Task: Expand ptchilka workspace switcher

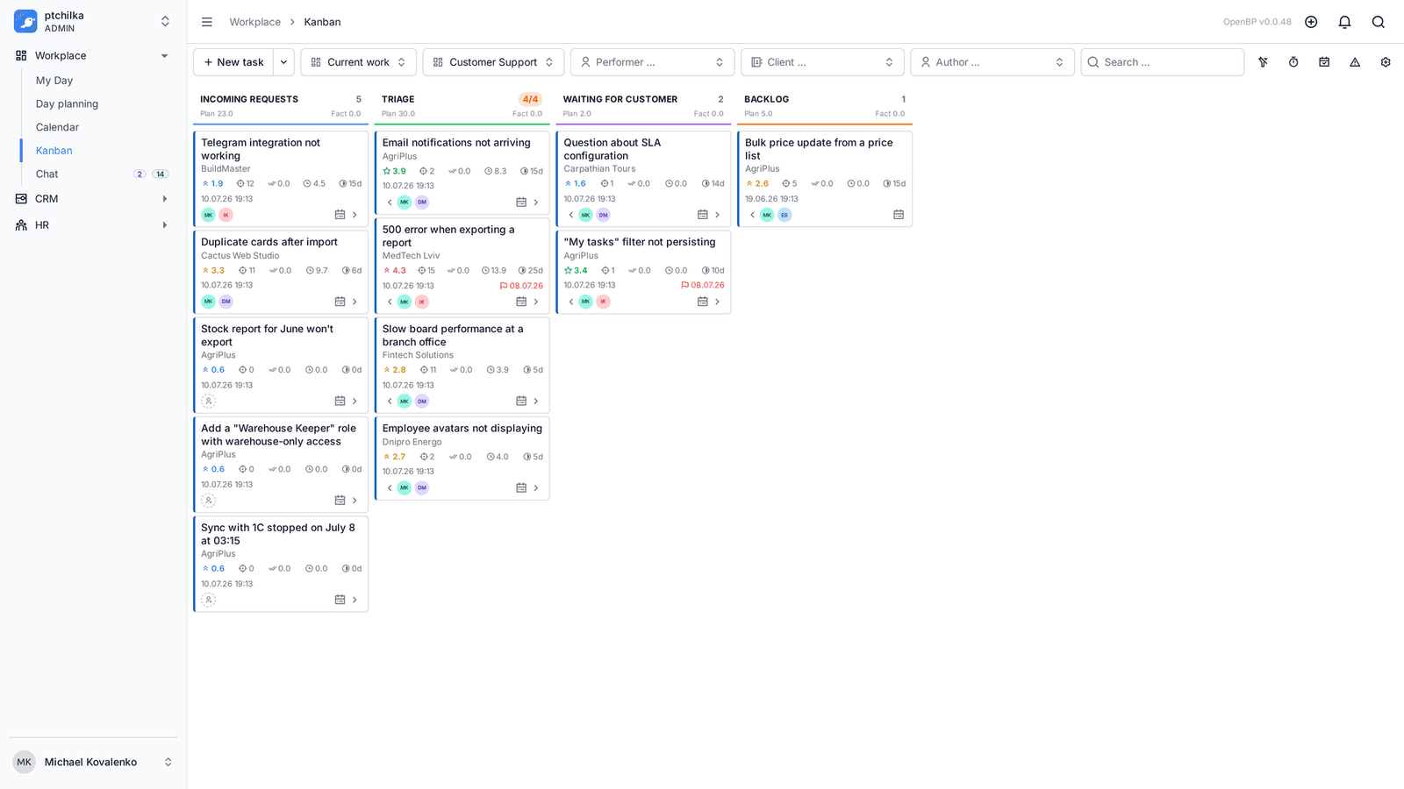Action: [x=165, y=22]
